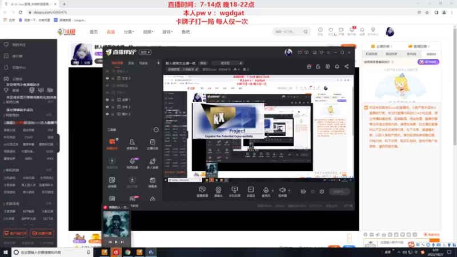Open 多人连麦 tool in toolbox
Screen dimensions: 457x257
[153, 163]
